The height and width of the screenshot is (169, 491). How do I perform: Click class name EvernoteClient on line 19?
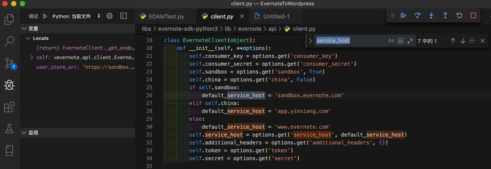point(205,40)
